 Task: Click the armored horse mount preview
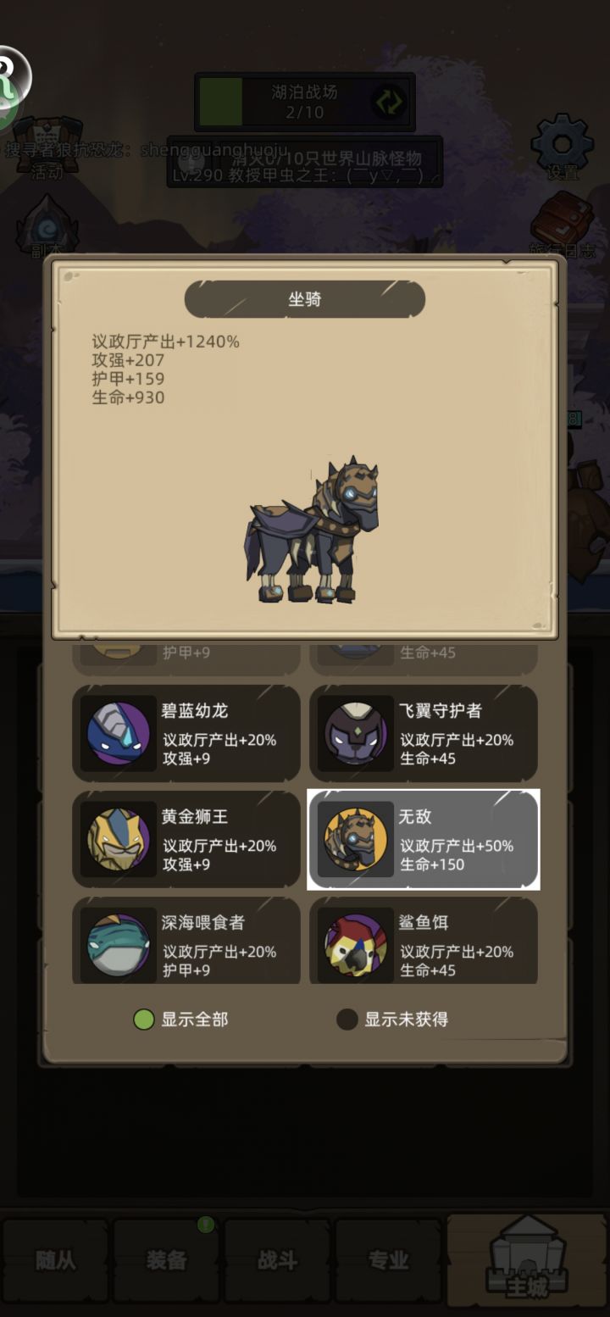coord(313,530)
